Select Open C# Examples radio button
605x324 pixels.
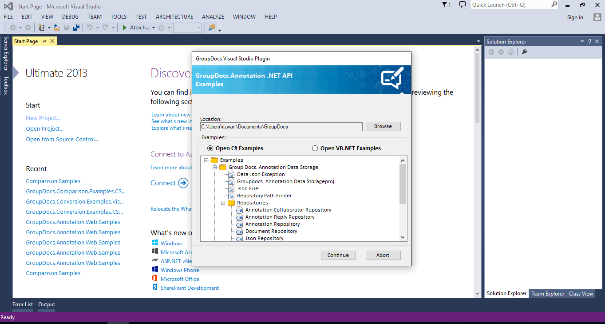(x=210, y=148)
